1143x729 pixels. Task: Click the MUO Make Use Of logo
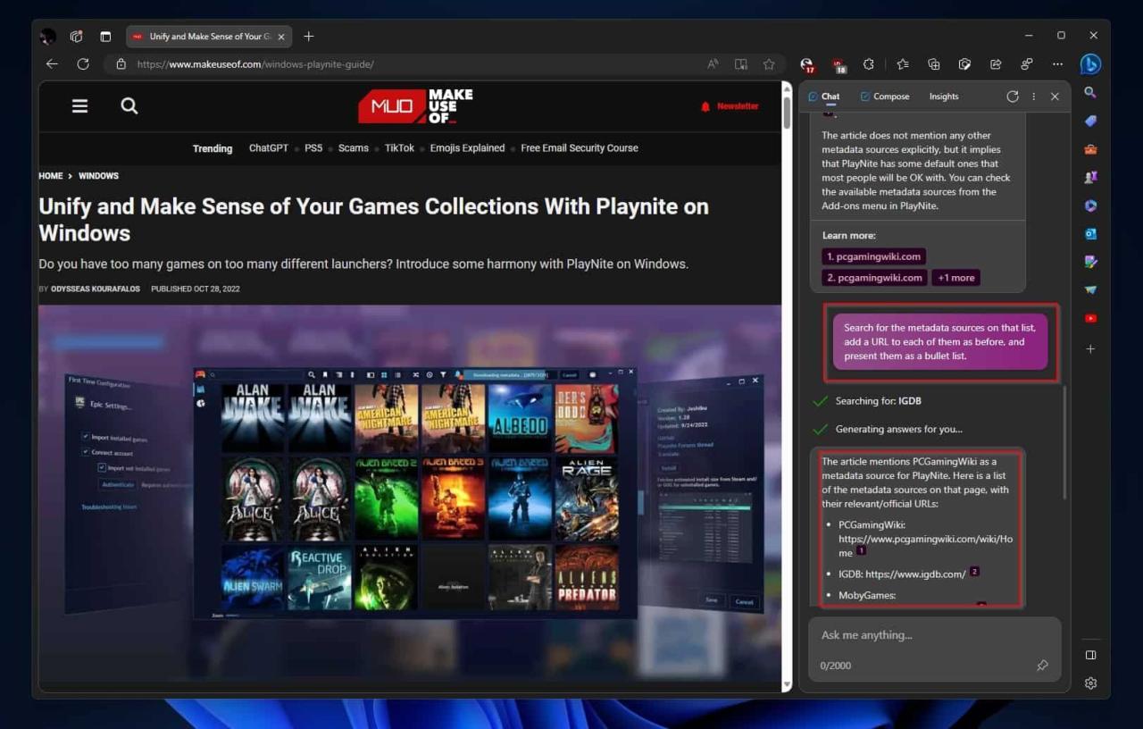pyautogui.click(x=416, y=106)
